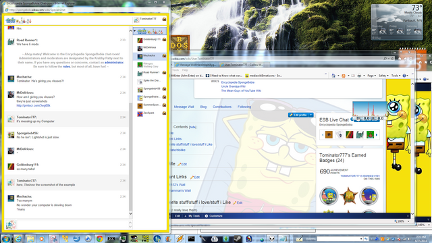Screen dimensions: 432x243
Task: Click ZeoSpark avatar in chat user list
Action: (x=140, y=113)
